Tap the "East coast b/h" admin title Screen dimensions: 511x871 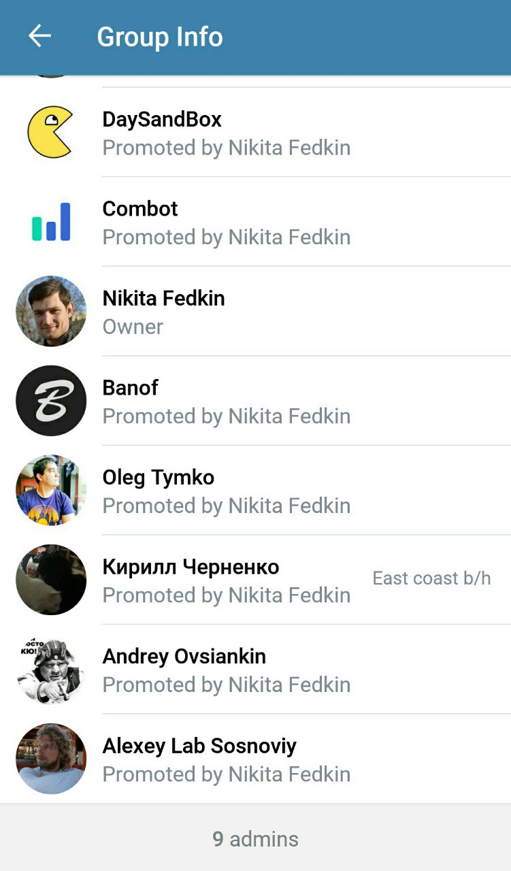[x=431, y=578]
